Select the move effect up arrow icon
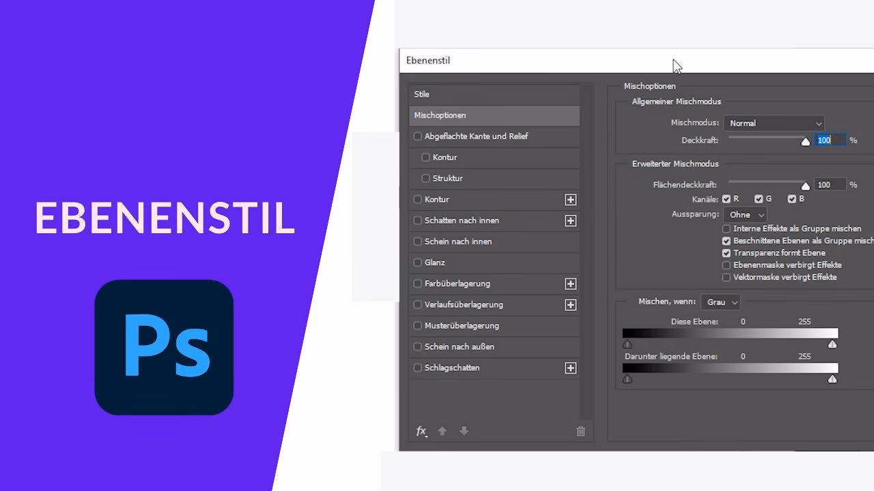This screenshot has width=874, height=491. tap(442, 431)
